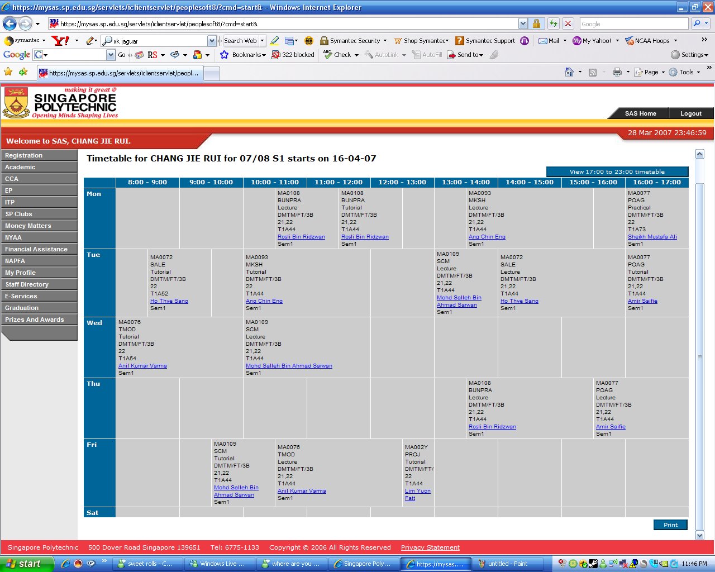Open Academic in the SAS sidebar

39,167
